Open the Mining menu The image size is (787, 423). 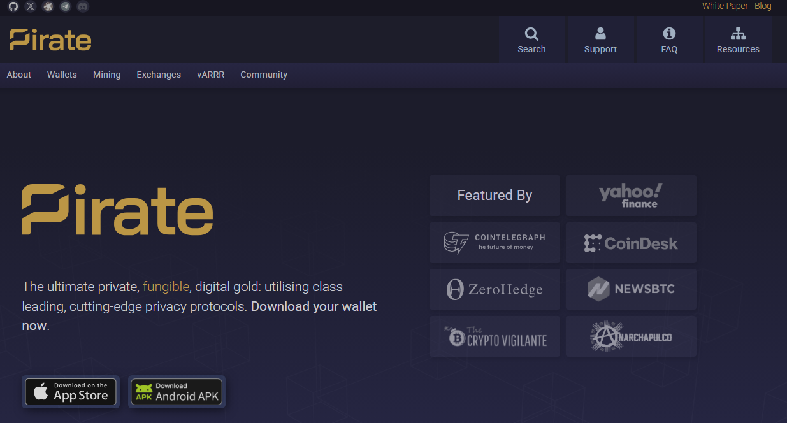coord(106,75)
